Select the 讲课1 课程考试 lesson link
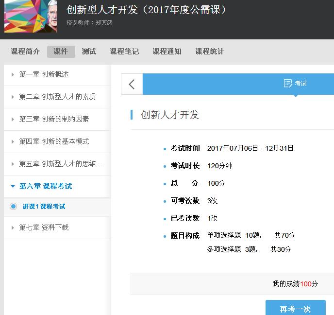Viewport: 334px width, 315px height. [x=44, y=207]
